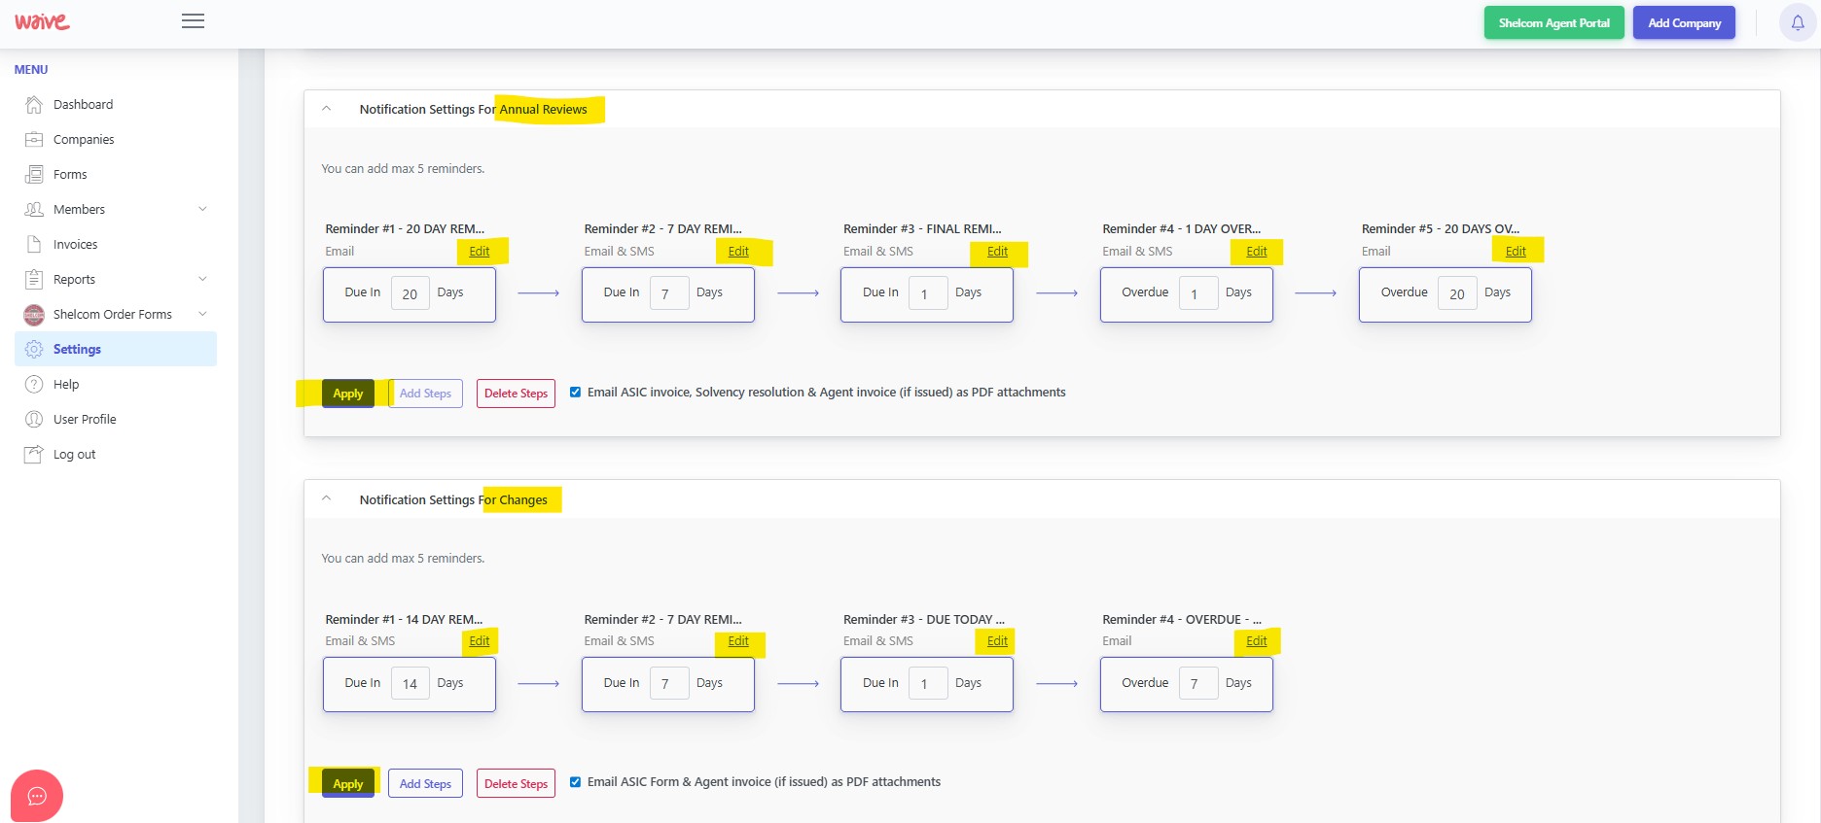This screenshot has height=823, width=1821.
Task: Click Annual Reviews Reminder #4 overdue days field
Action: (x=1198, y=293)
